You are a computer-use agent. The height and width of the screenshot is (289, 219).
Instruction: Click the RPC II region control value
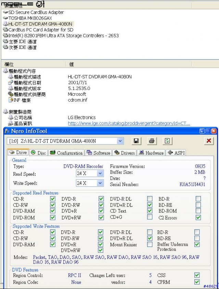click(x=74, y=275)
